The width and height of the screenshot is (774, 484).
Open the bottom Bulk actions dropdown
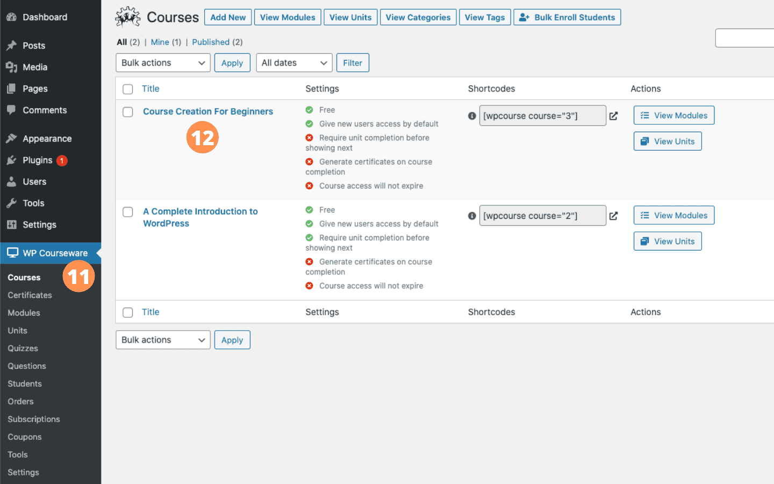coord(163,340)
